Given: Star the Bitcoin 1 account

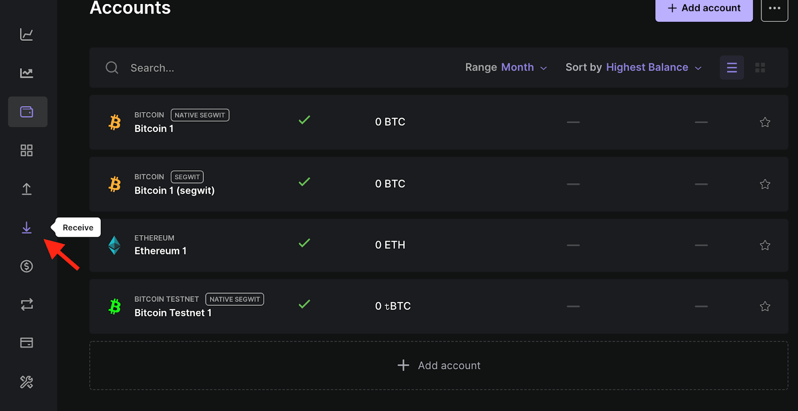Looking at the screenshot, I should (765, 122).
